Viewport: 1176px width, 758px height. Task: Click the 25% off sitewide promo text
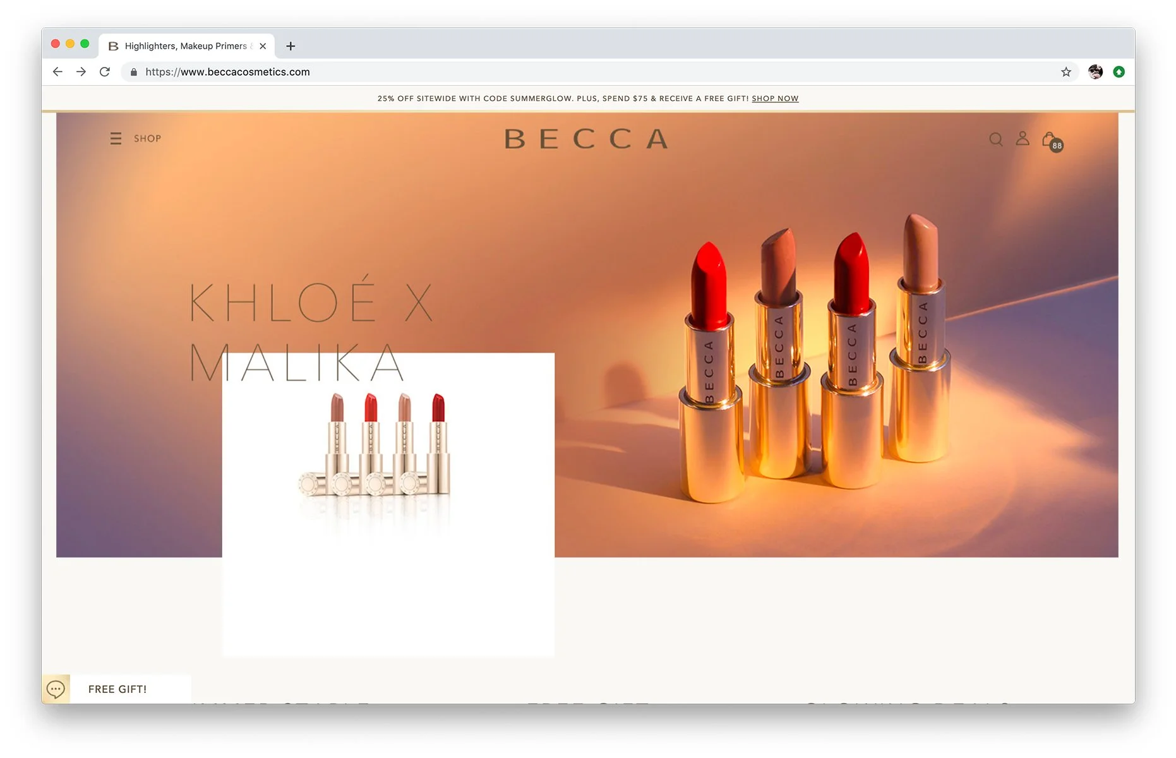(x=563, y=99)
